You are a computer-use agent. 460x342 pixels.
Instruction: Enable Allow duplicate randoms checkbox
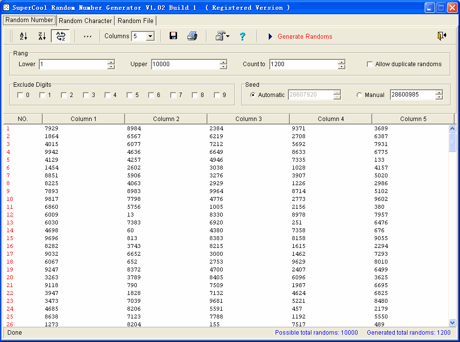pos(370,64)
